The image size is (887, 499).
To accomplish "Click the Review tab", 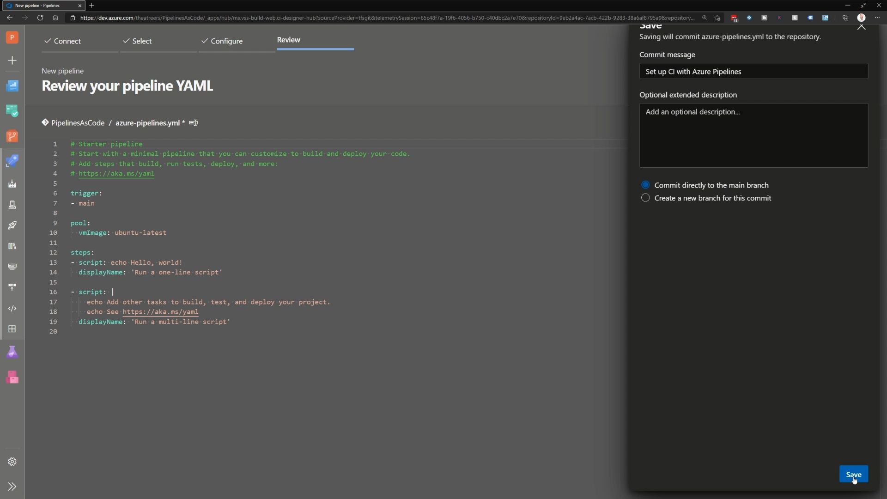I will click(x=289, y=39).
